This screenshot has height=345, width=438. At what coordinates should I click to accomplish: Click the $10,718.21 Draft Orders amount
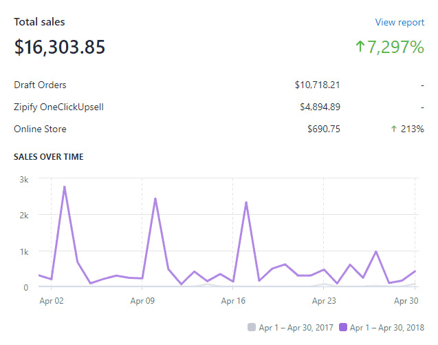[x=318, y=85]
